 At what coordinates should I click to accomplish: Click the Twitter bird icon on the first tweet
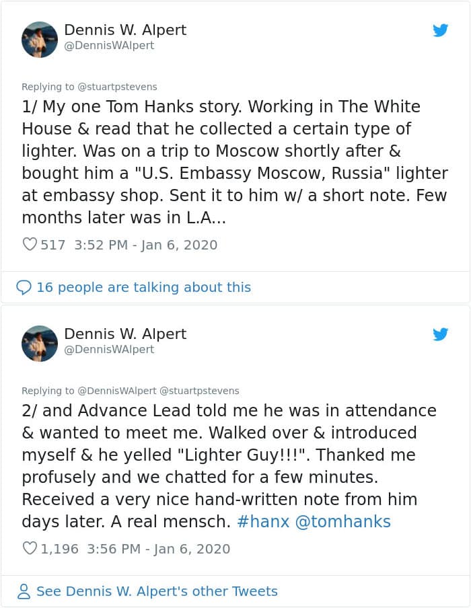point(441,30)
